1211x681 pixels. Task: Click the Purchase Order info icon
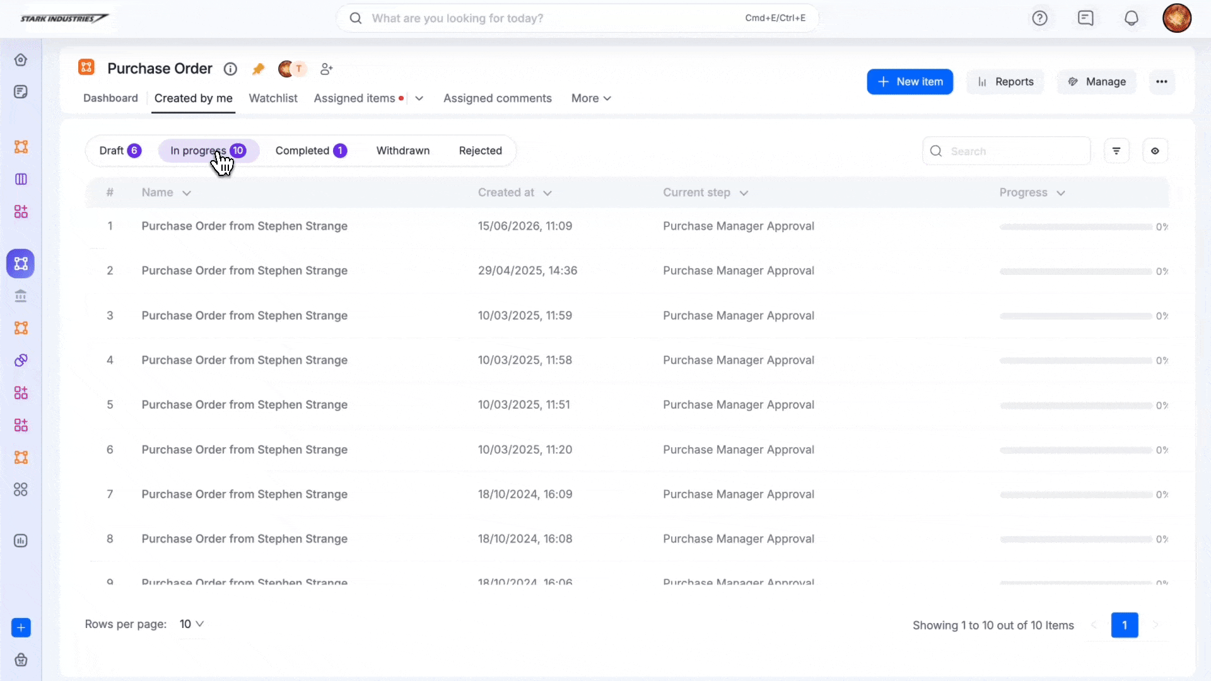[230, 69]
